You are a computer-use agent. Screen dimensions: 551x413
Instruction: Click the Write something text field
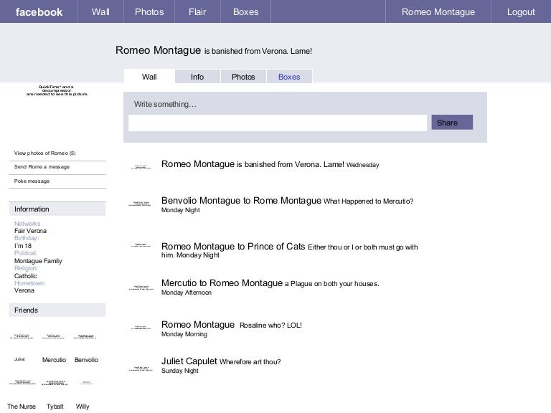277,123
